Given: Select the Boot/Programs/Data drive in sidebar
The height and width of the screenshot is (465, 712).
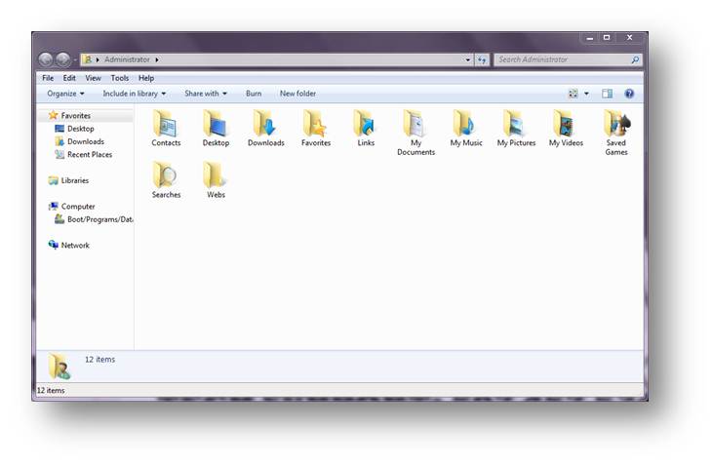Looking at the screenshot, I should [x=94, y=219].
